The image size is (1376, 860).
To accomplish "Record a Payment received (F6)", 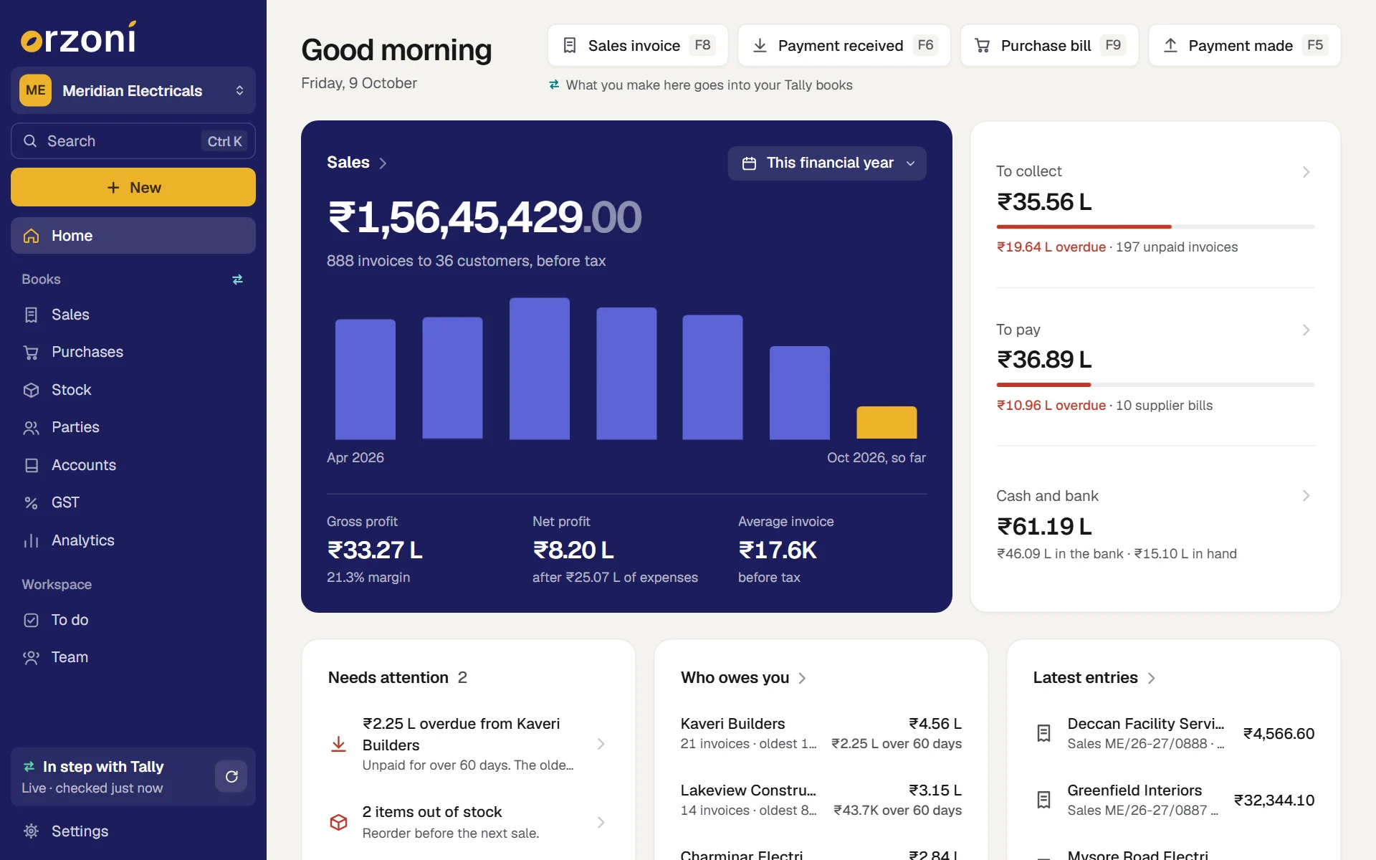I will point(844,45).
